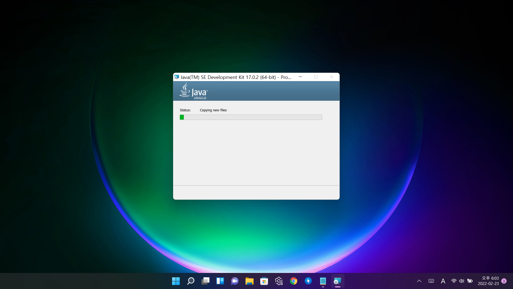This screenshot has width=513, height=289.
Task: Open clock and date calendar flyout
Action: (x=488, y=281)
